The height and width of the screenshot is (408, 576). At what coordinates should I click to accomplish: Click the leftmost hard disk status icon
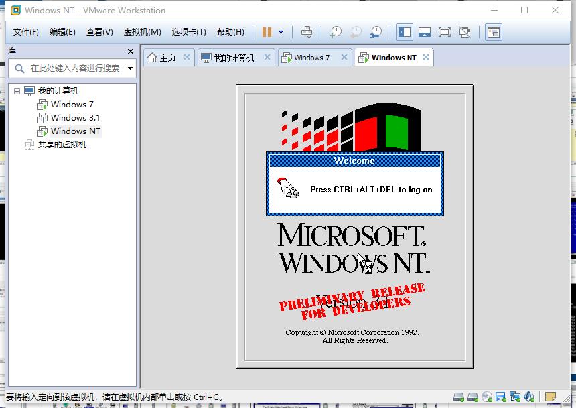(x=458, y=397)
